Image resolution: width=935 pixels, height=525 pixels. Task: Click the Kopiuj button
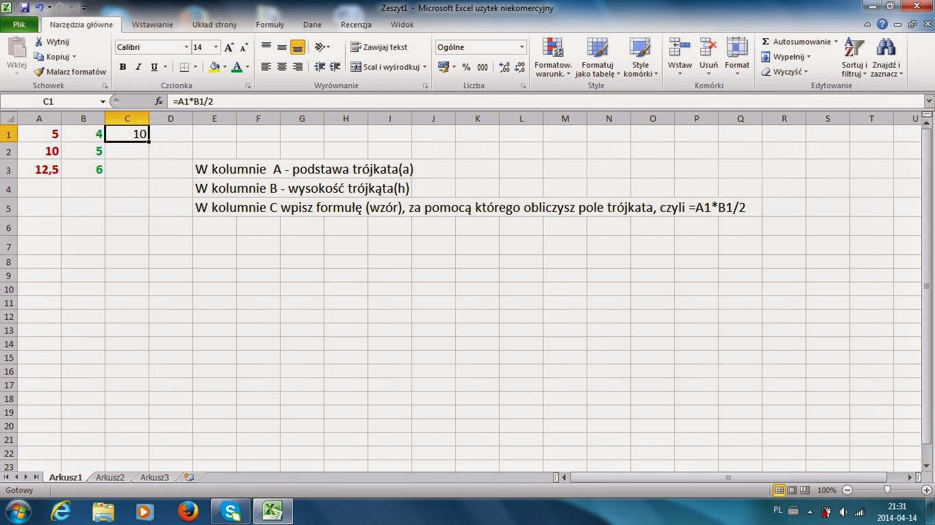[x=55, y=57]
